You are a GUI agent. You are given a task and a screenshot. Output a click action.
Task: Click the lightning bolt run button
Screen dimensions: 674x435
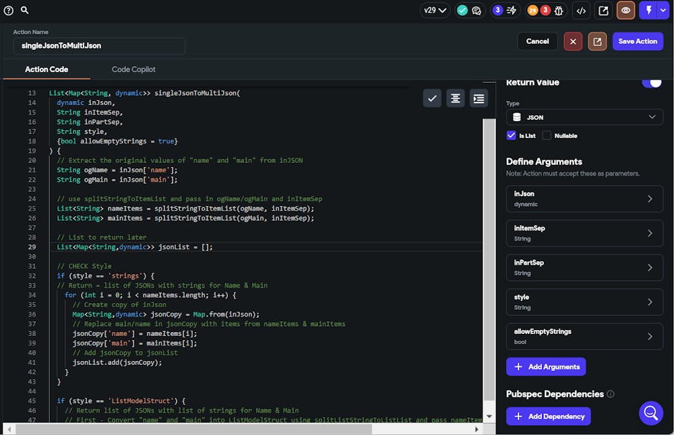[x=649, y=10]
